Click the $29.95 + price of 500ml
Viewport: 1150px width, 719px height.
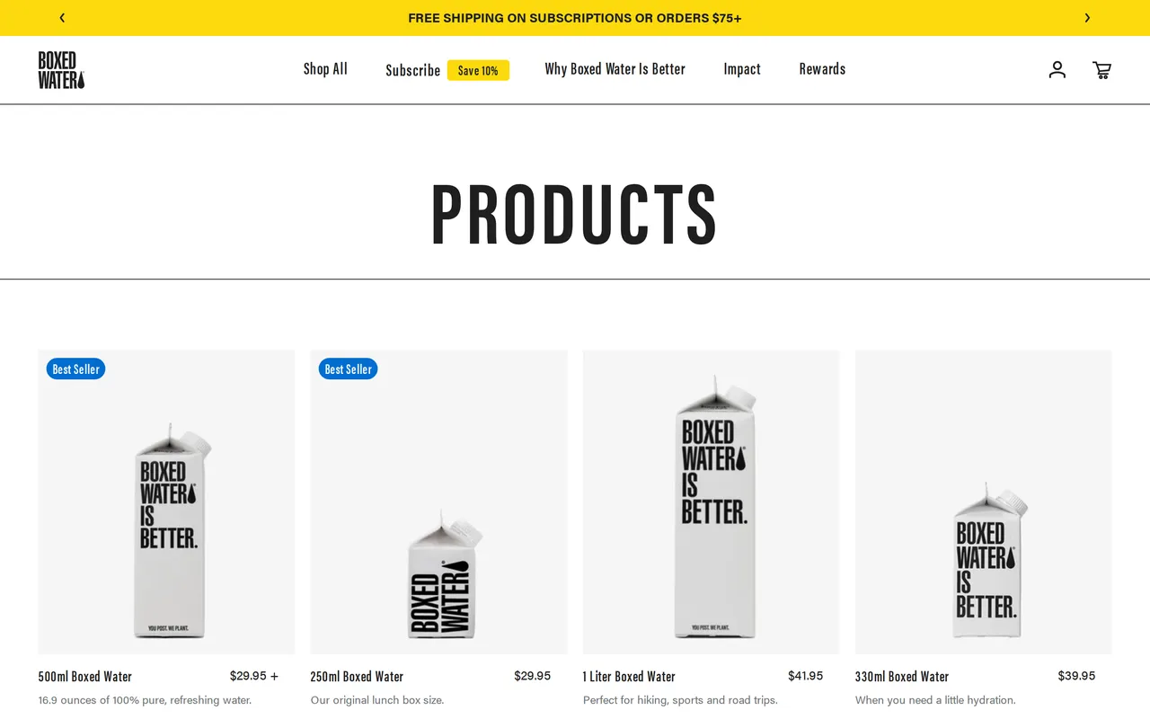coord(254,676)
